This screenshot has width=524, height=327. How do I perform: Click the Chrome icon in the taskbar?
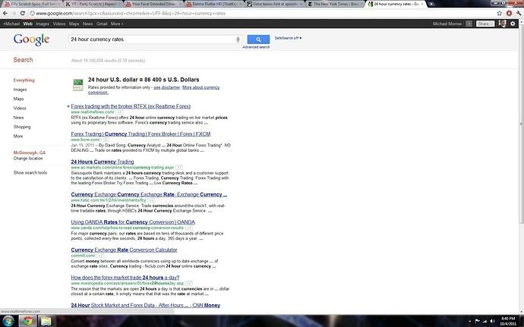coord(27,321)
